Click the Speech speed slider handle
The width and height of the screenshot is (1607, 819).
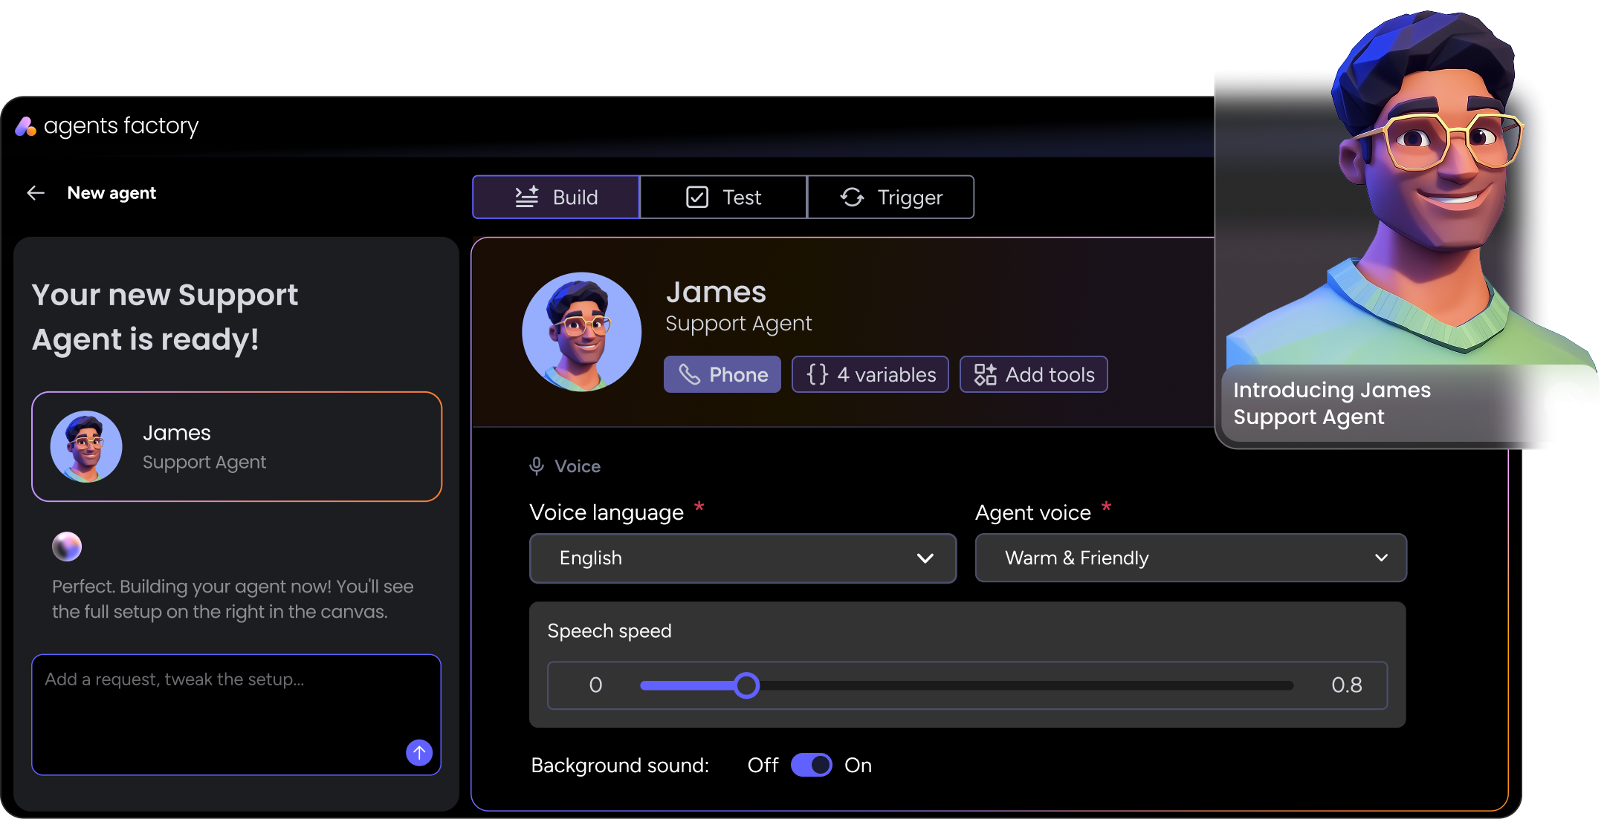click(746, 685)
